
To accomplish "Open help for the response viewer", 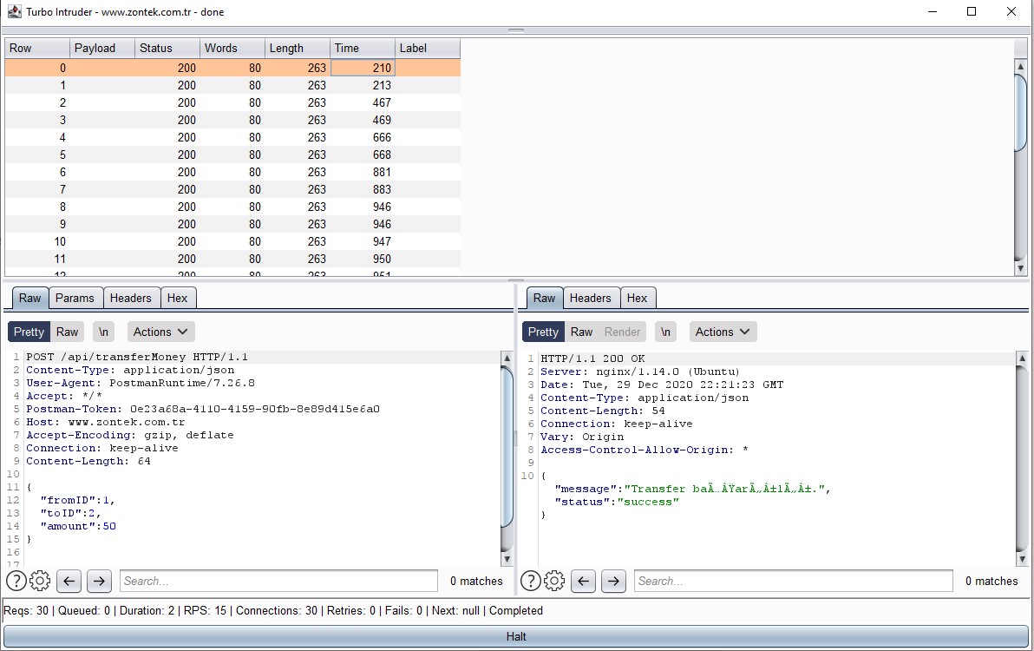I will [x=529, y=581].
